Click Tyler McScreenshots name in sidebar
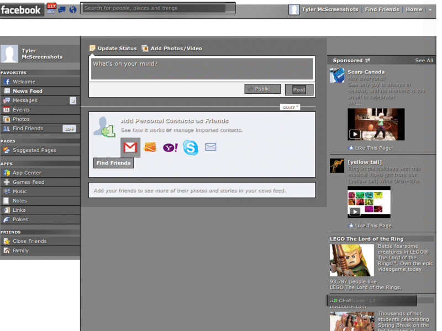 pyautogui.click(x=42, y=54)
